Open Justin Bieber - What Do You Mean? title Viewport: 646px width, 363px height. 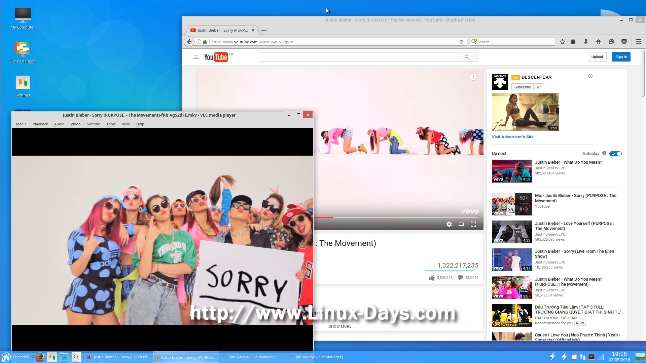coord(568,162)
